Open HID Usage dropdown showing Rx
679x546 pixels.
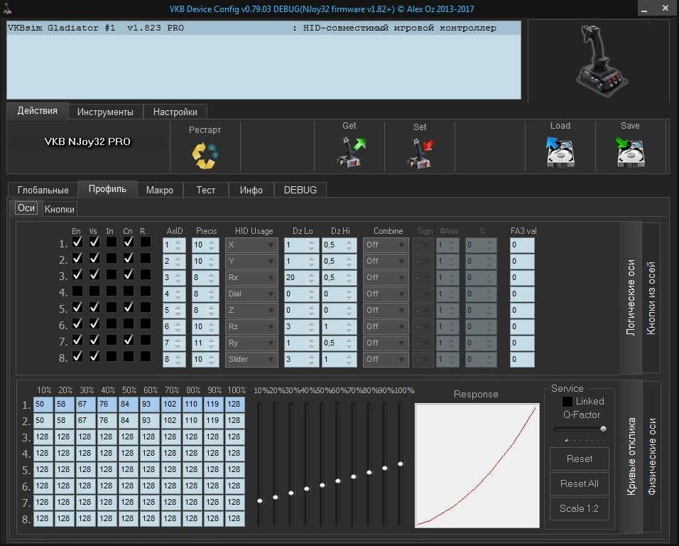point(251,278)
